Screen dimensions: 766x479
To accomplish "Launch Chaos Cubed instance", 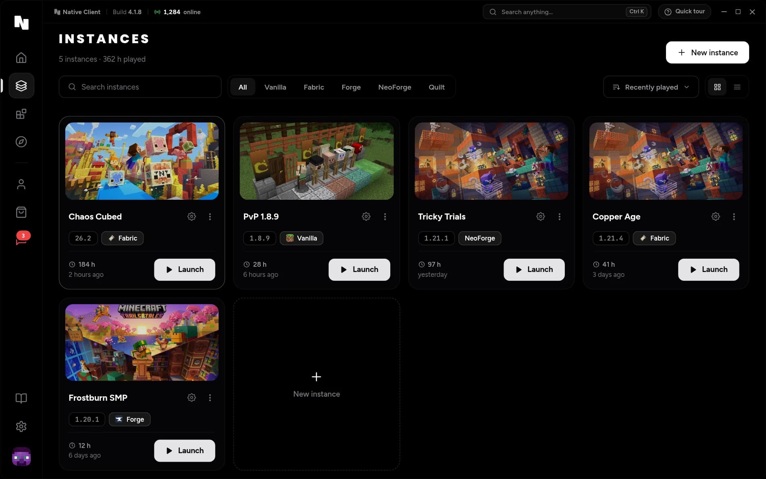I will coord(185,270).
